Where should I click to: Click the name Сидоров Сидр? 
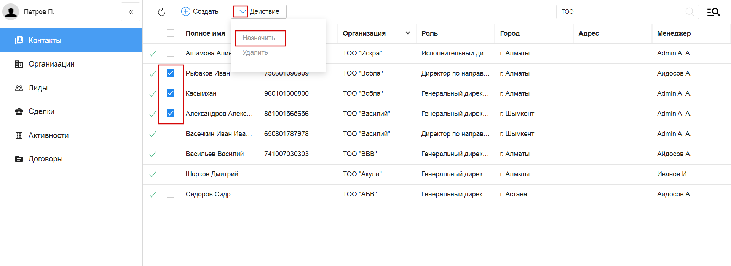coord(208,194)
